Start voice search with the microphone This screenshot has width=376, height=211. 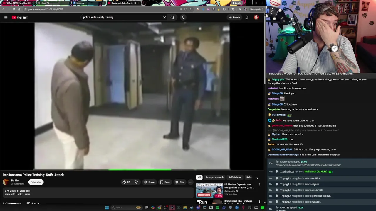click(x=183, y=17)
